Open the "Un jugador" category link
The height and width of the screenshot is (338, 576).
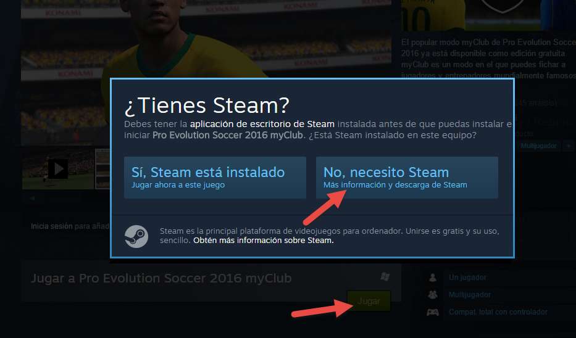click(x=467, y=278)
